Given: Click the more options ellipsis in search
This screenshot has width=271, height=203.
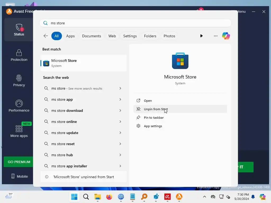Looking at the screenshot, I should (x=215, y=36).
